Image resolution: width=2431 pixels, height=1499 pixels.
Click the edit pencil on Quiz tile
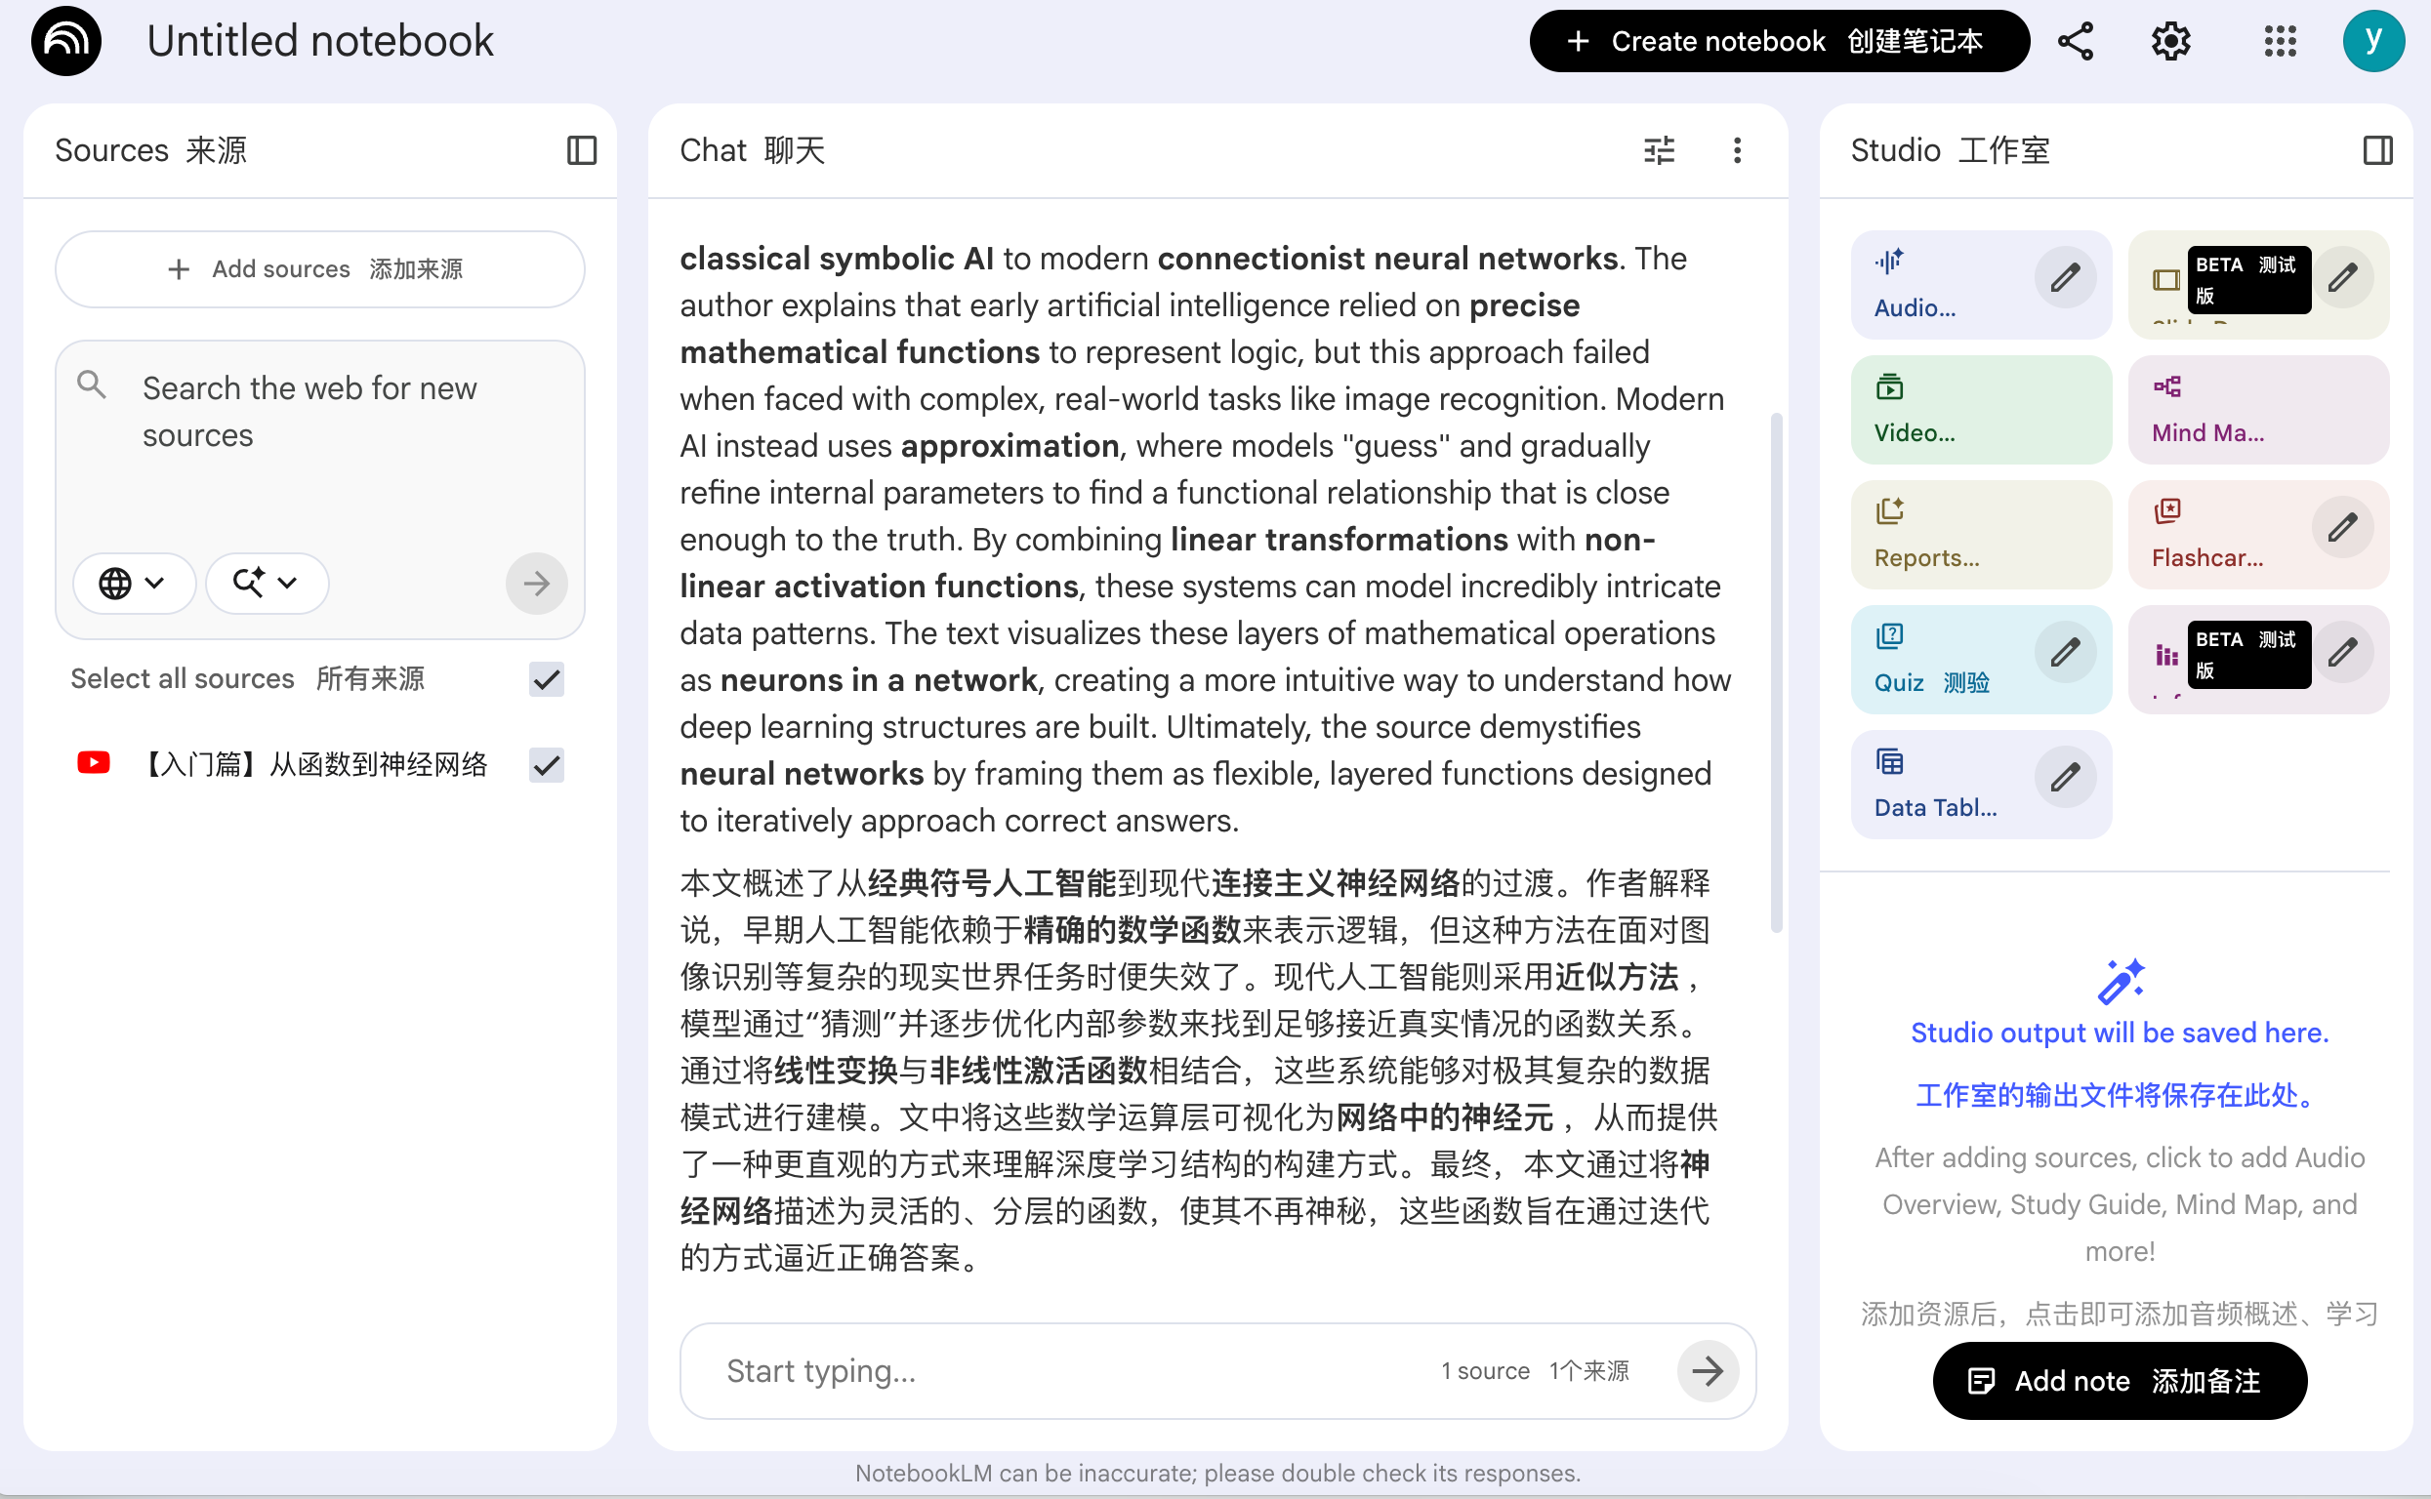pos(2064,652)
